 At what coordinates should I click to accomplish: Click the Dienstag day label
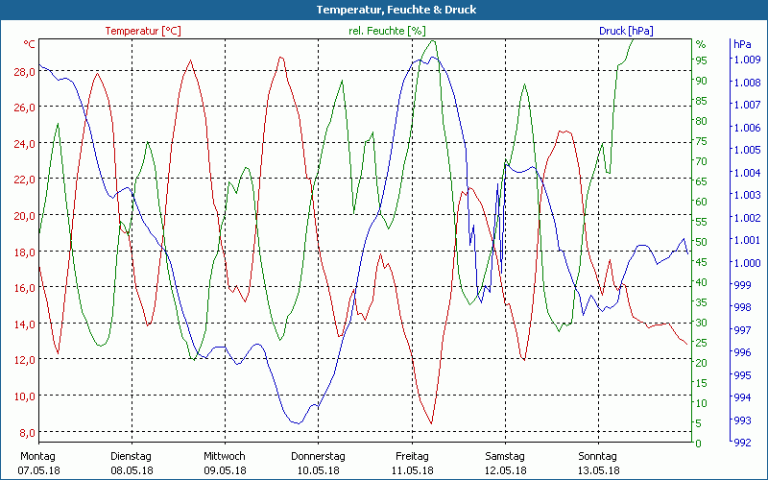(132, 456)
